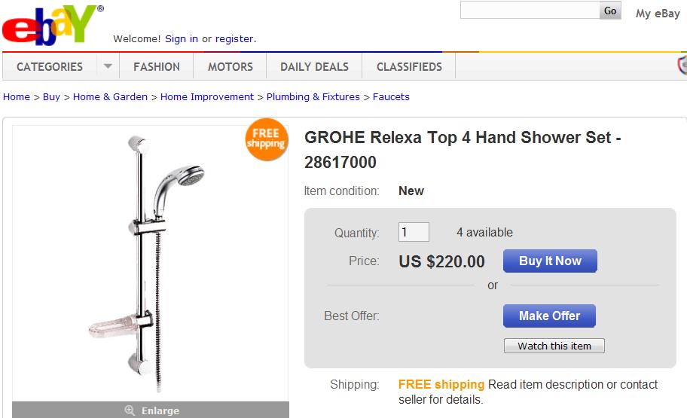Click the orange FREE shipping badge

pyautogui.click(x=266, y=139)
